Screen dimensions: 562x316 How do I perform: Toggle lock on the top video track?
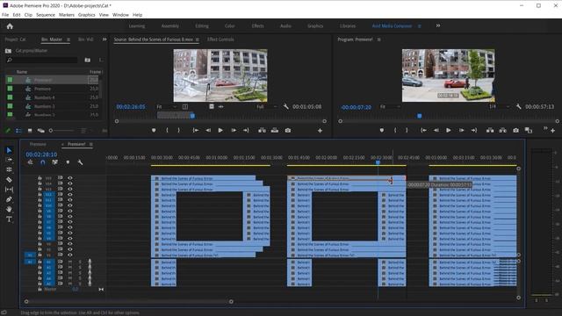coord(40,177)
